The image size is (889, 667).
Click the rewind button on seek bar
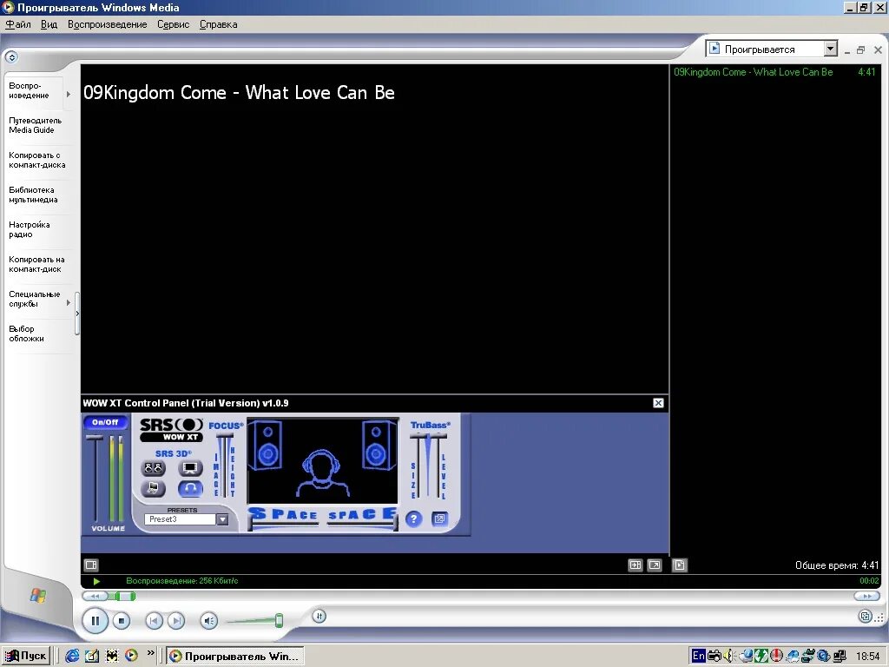(95, 596)
